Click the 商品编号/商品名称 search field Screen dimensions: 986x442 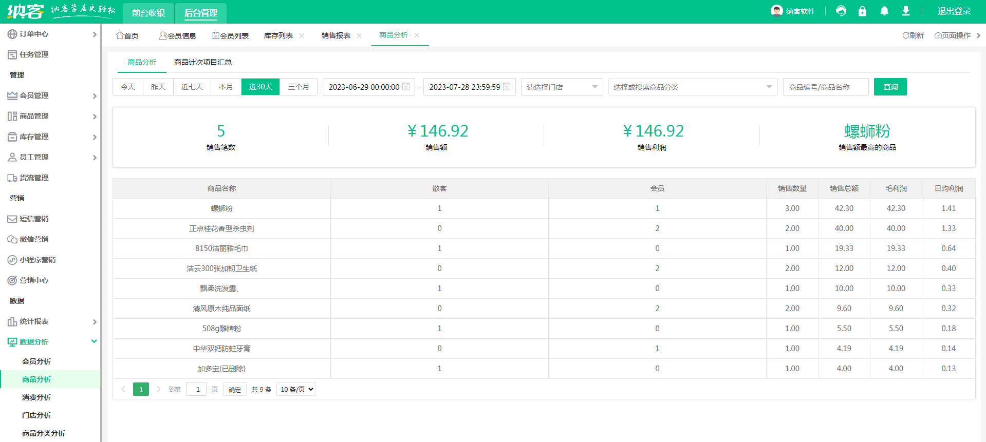point(825,87)
